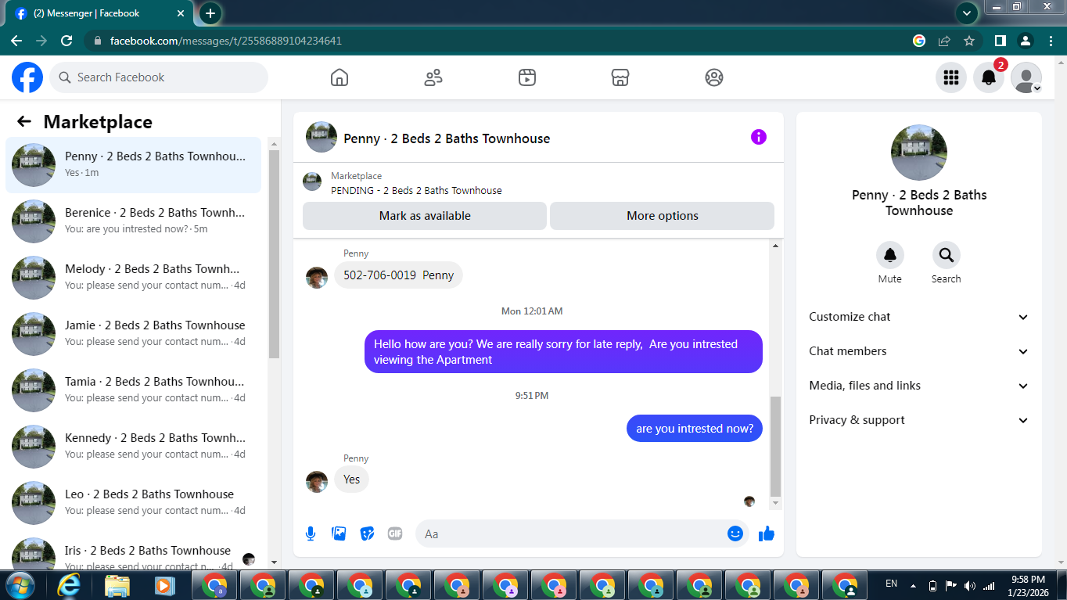
Task: Click the volume speaker tray icon
Action: tap(970, 585)
